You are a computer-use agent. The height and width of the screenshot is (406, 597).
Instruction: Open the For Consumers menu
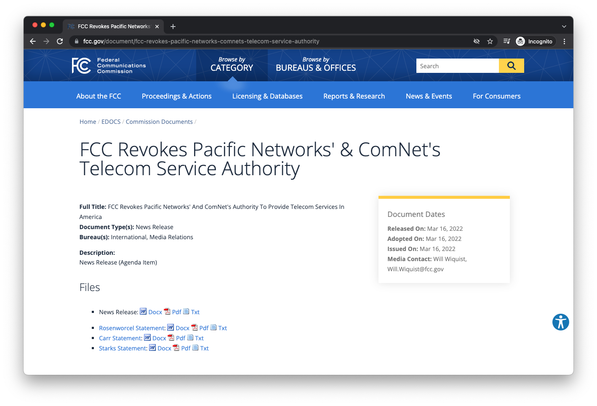pos(497,96)
